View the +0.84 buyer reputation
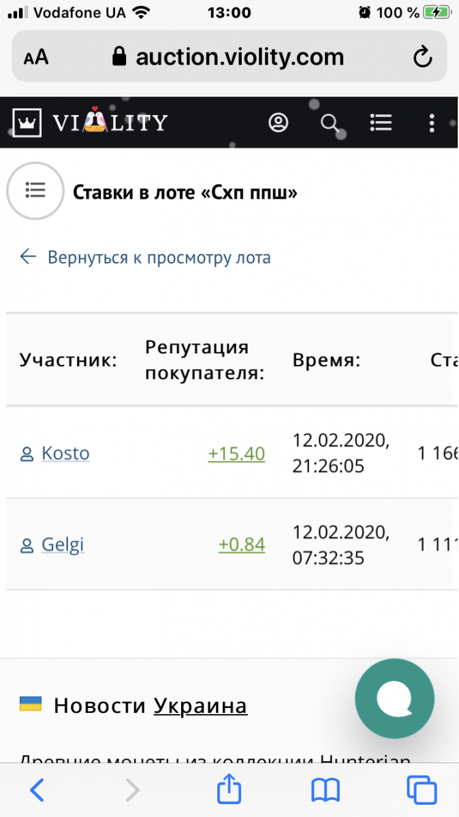The image size is (459, 817). click(x=242, y=545)
